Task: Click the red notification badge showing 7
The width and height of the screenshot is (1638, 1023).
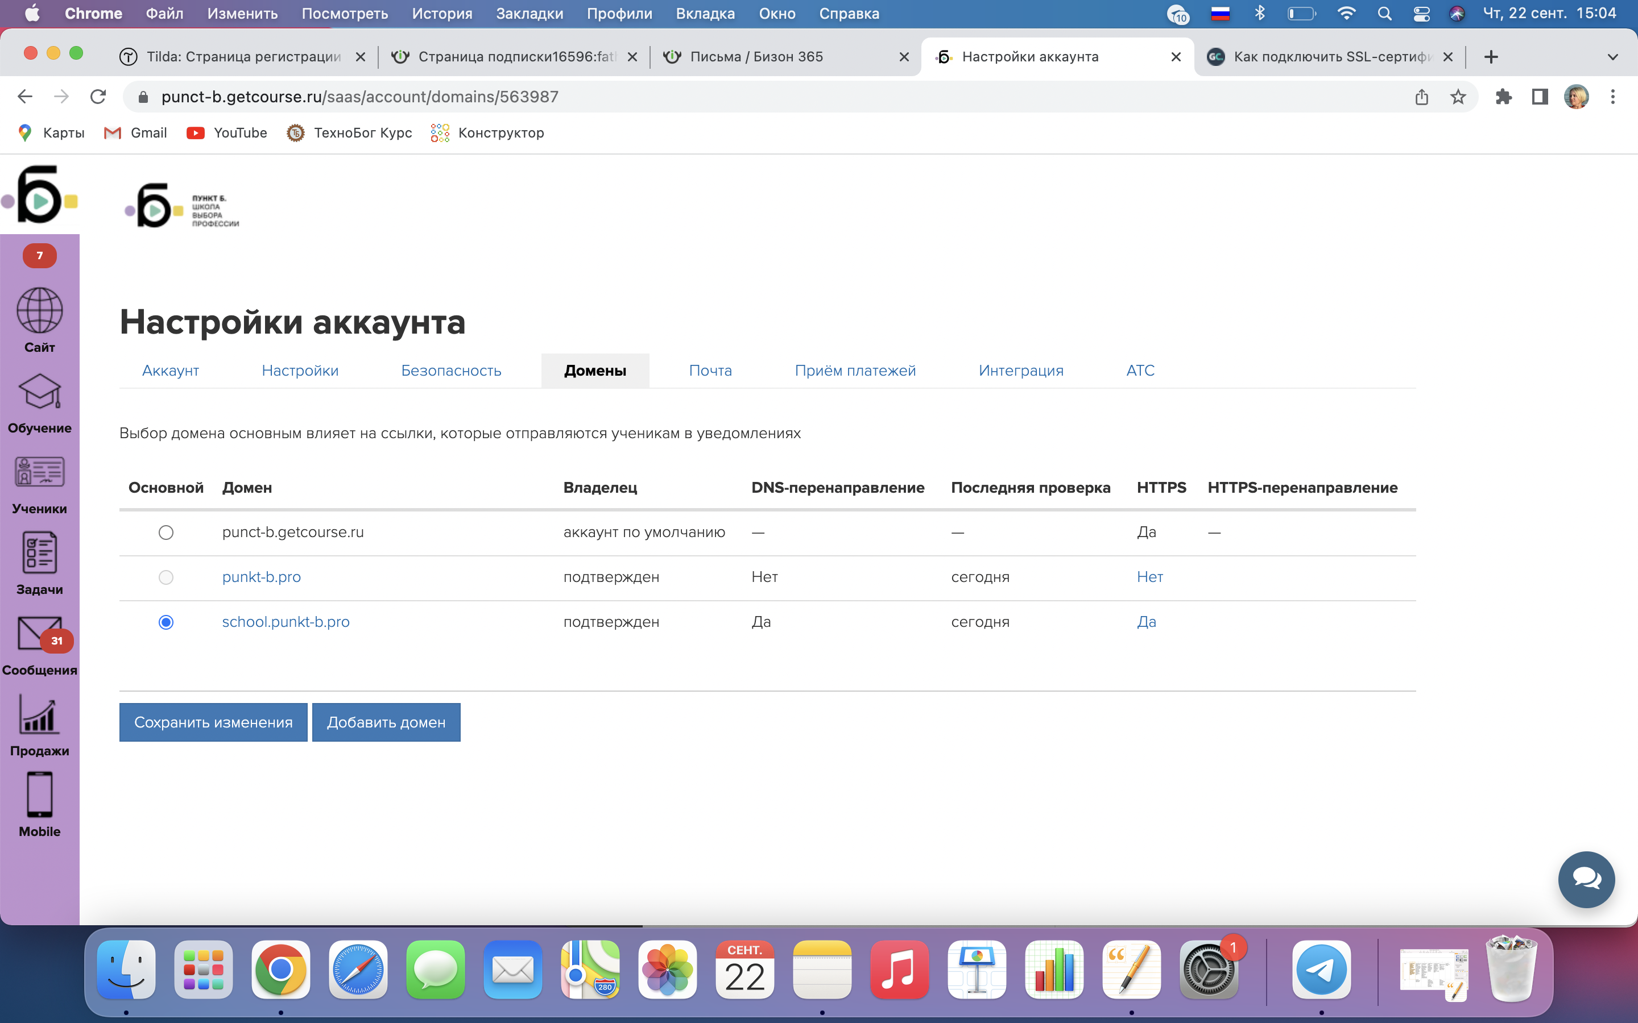Action: point(39,256)
